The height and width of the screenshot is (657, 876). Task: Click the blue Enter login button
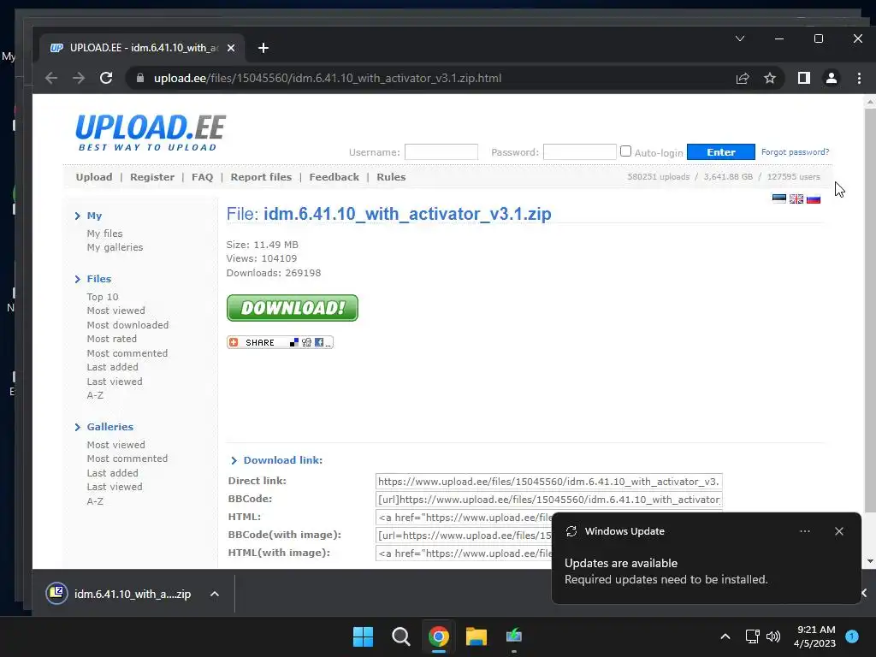point(720,152)
